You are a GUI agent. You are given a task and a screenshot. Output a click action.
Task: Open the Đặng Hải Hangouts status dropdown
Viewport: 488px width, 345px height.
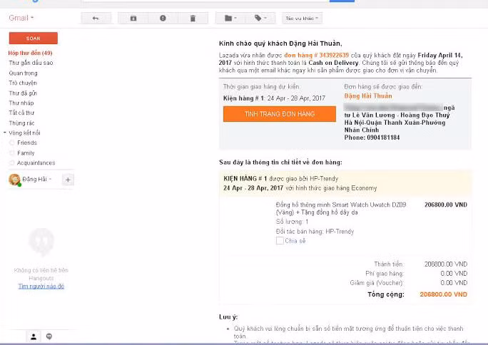click(50, 179)
